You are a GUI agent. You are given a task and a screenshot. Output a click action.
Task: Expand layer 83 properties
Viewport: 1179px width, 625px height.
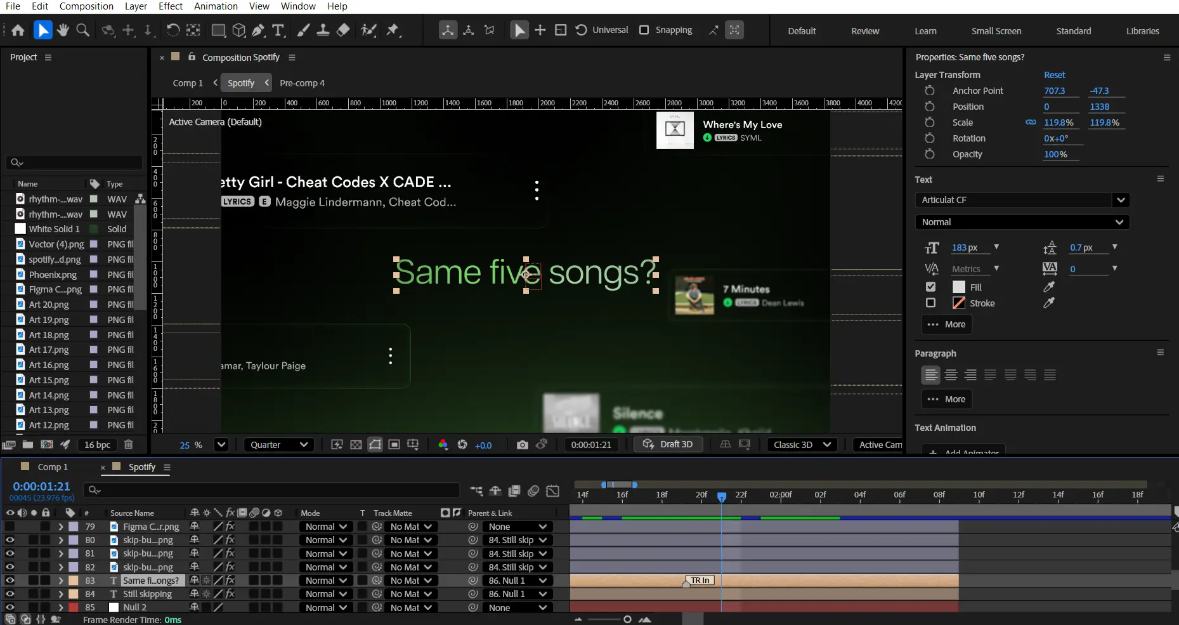click(x=61, y=581)
